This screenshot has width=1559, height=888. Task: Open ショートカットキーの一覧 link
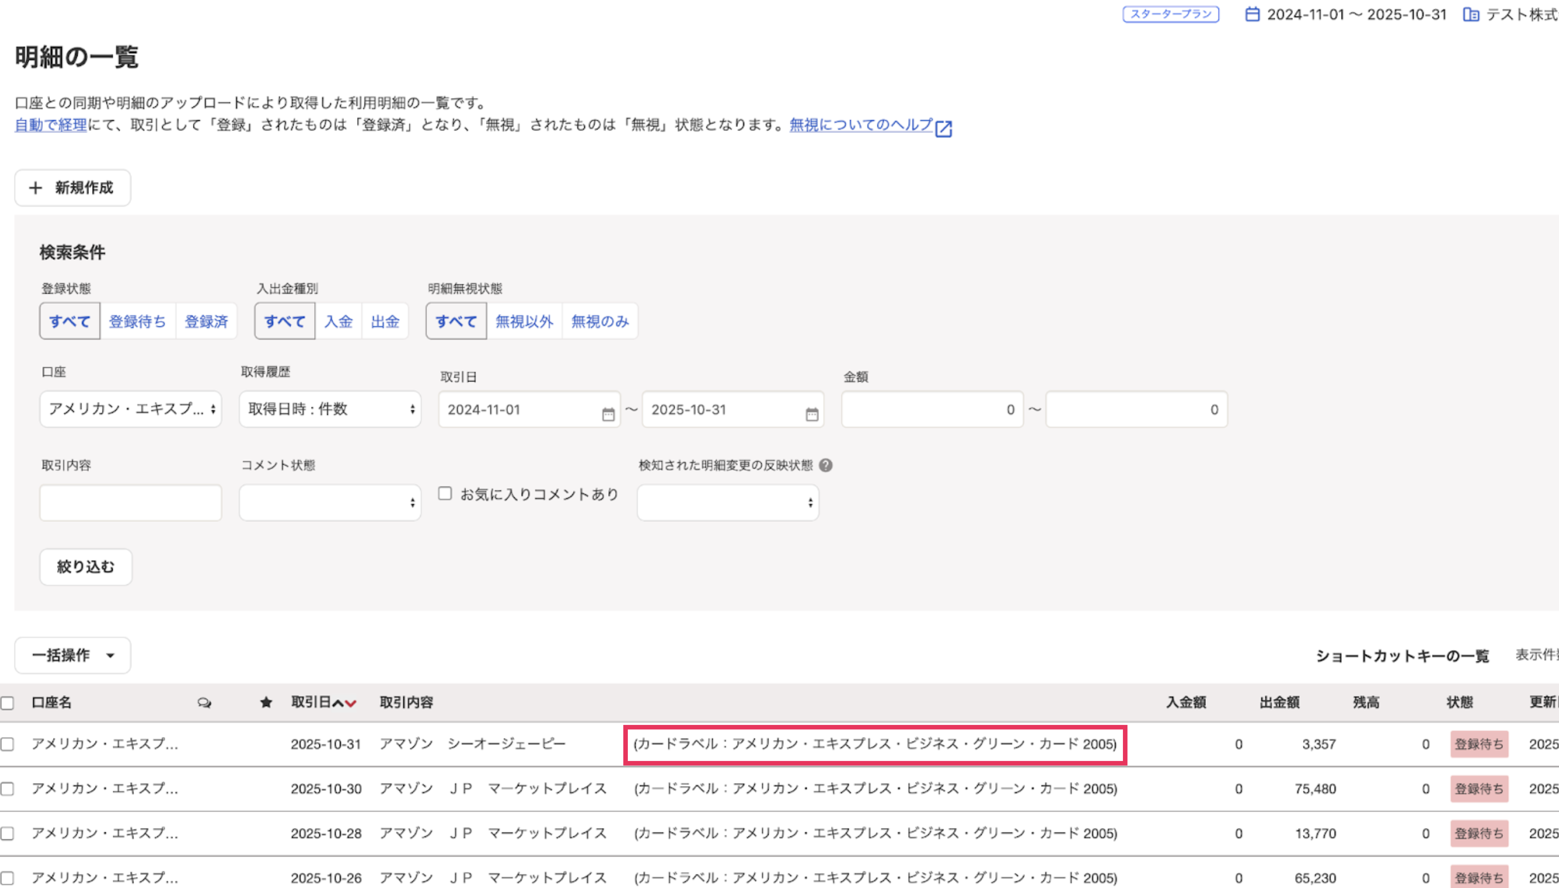1402,656
